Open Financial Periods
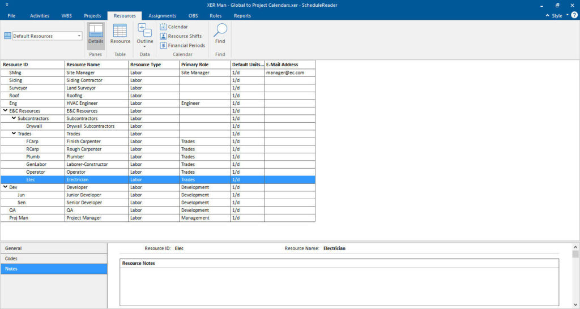 [182, 45]
